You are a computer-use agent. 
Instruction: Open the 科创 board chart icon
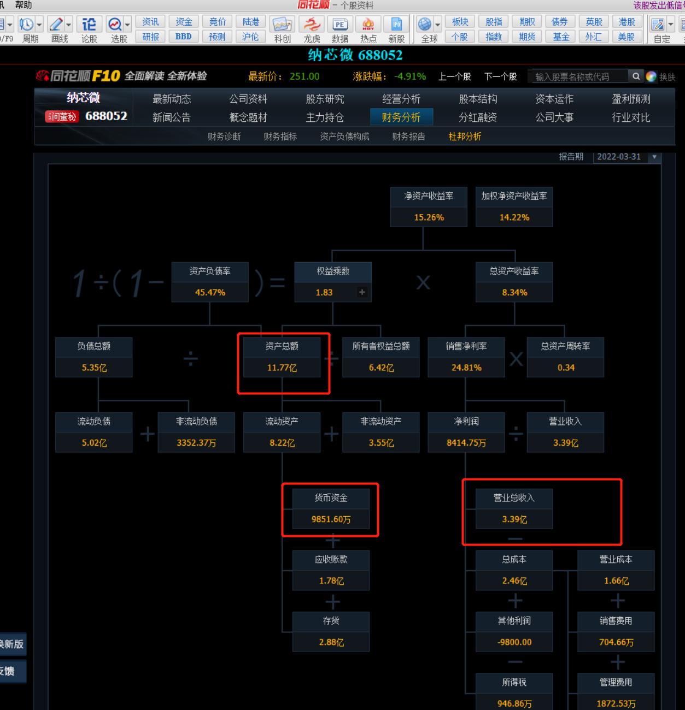tap(282, 25)
